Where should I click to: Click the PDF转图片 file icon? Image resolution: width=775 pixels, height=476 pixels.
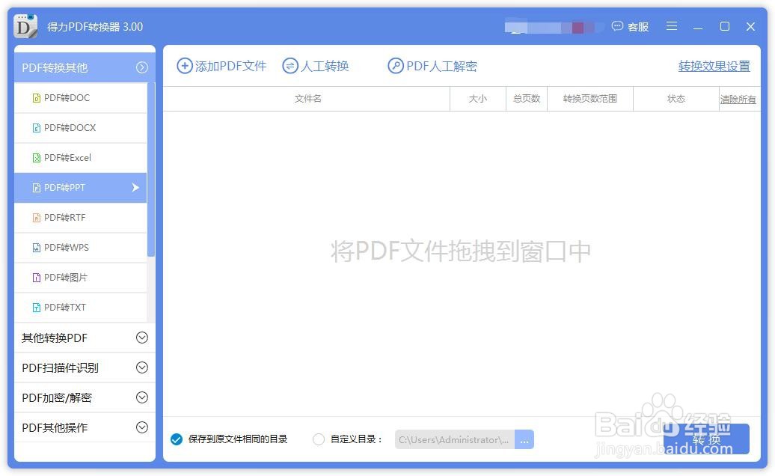coord(37,278)
